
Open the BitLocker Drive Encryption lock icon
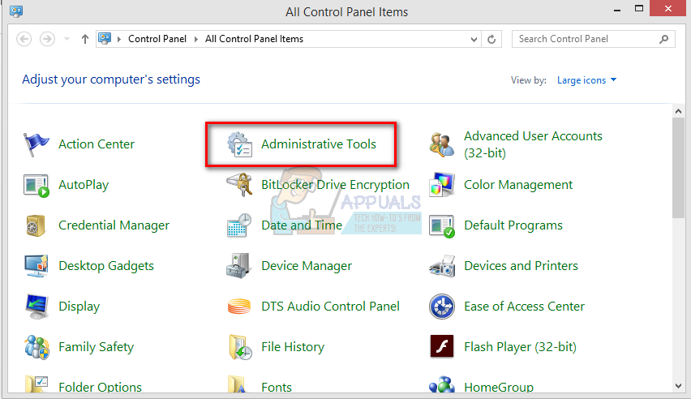pyautogui.click(x=239, y=185)
